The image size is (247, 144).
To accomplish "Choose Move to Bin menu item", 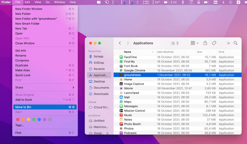I will pyautogui.click(x=45, y=107).
